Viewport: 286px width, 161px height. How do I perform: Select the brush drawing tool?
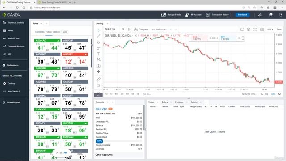(98, 48)
